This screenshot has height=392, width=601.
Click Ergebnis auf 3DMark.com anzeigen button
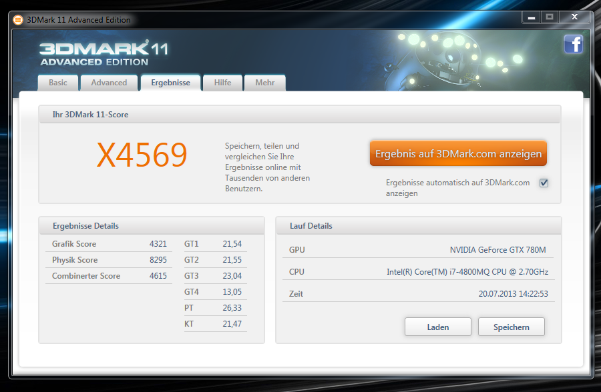[458, 153]
